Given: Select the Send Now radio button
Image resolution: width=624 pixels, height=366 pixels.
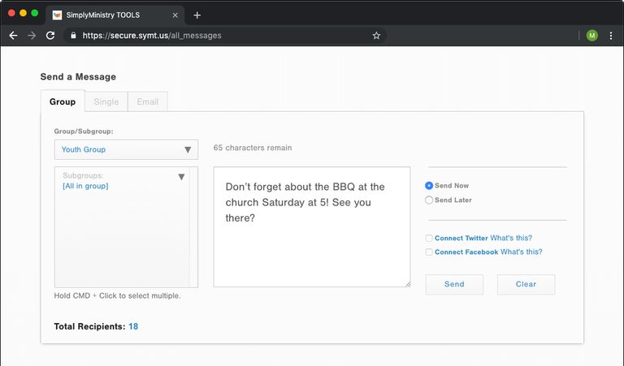Looking at the screenshot, I should pyautogui.click(x=429, y=186).
